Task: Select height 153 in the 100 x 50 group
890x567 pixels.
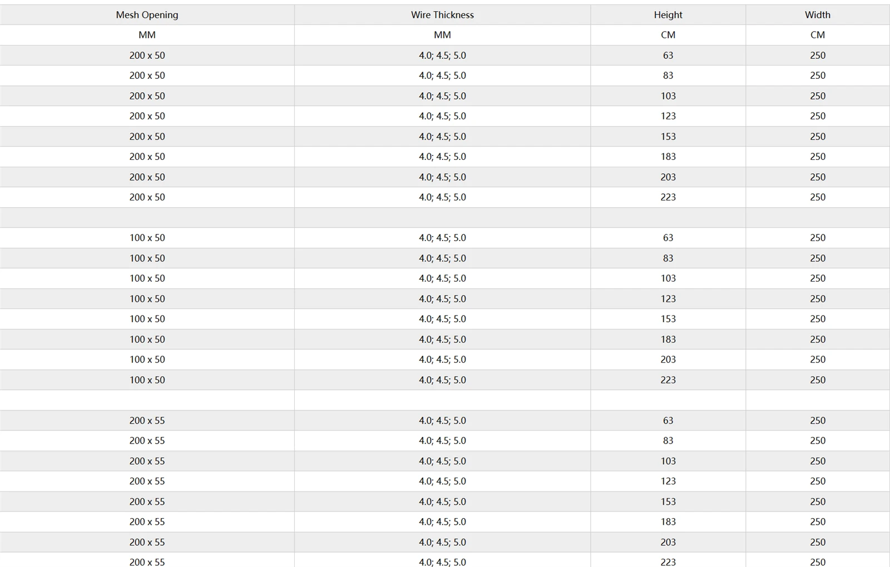Action: click(668, 319)
